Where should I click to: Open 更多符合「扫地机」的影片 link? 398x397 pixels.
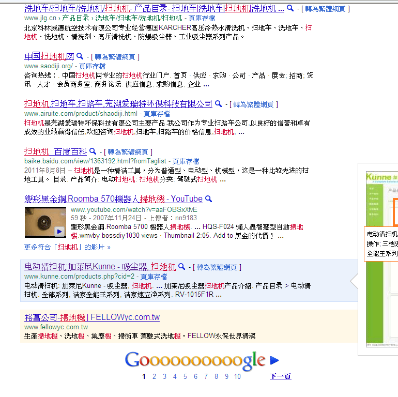67,247
